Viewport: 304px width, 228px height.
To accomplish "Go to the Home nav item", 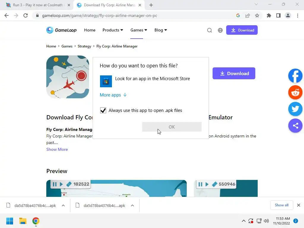I will click(x=90, y=30).
